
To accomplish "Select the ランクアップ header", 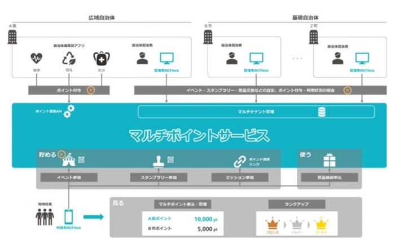I will pos(296,203).
